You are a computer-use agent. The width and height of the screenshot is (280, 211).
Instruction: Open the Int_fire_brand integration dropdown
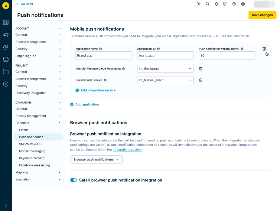tap(165, 69)
